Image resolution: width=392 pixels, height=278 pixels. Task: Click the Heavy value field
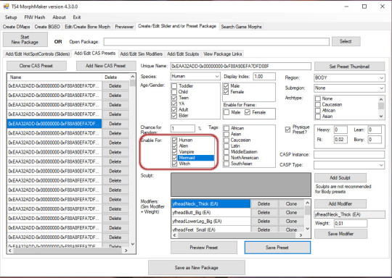tap(340, 130)
